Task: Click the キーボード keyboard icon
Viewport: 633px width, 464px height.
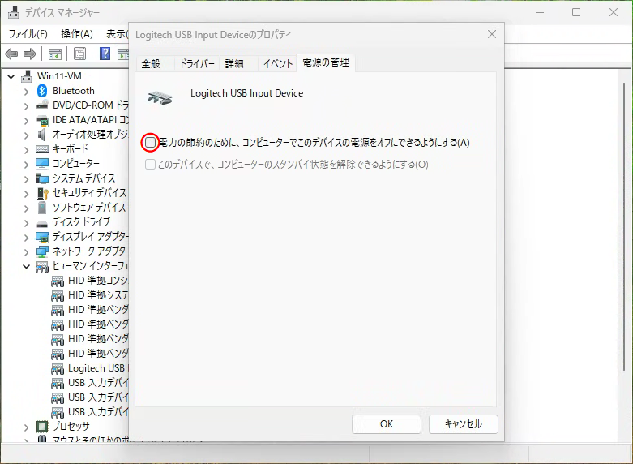Action: [42, 149]
